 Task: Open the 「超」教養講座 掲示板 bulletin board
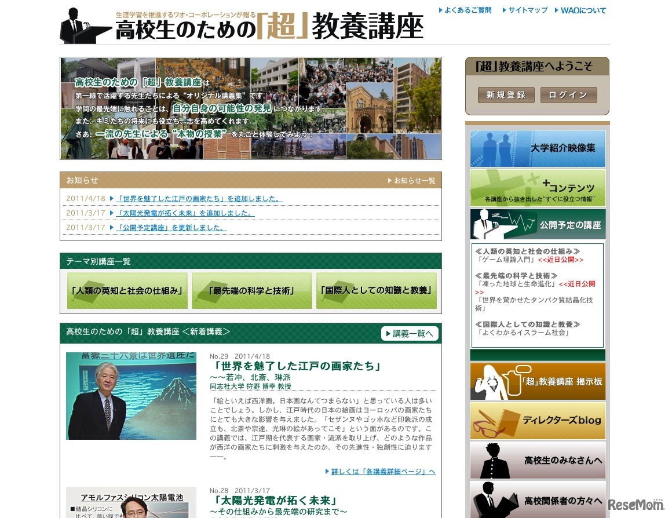(537, 381)
